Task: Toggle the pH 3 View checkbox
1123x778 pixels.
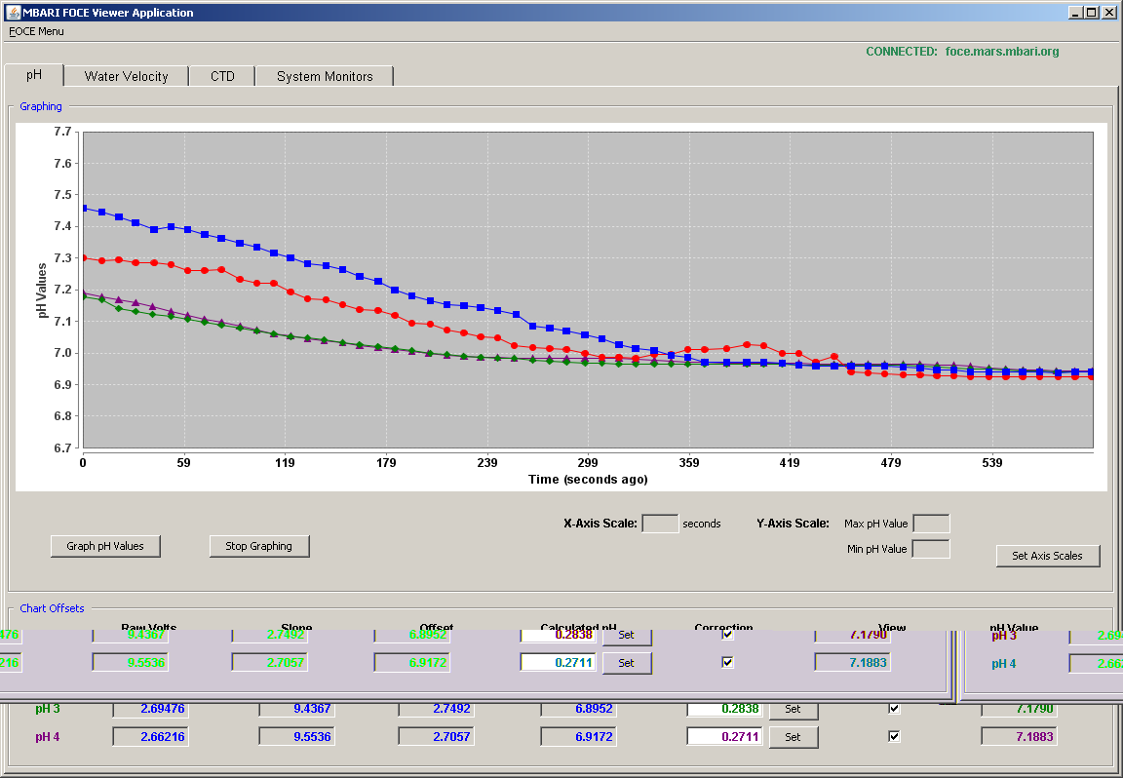Action: [894, 709]
